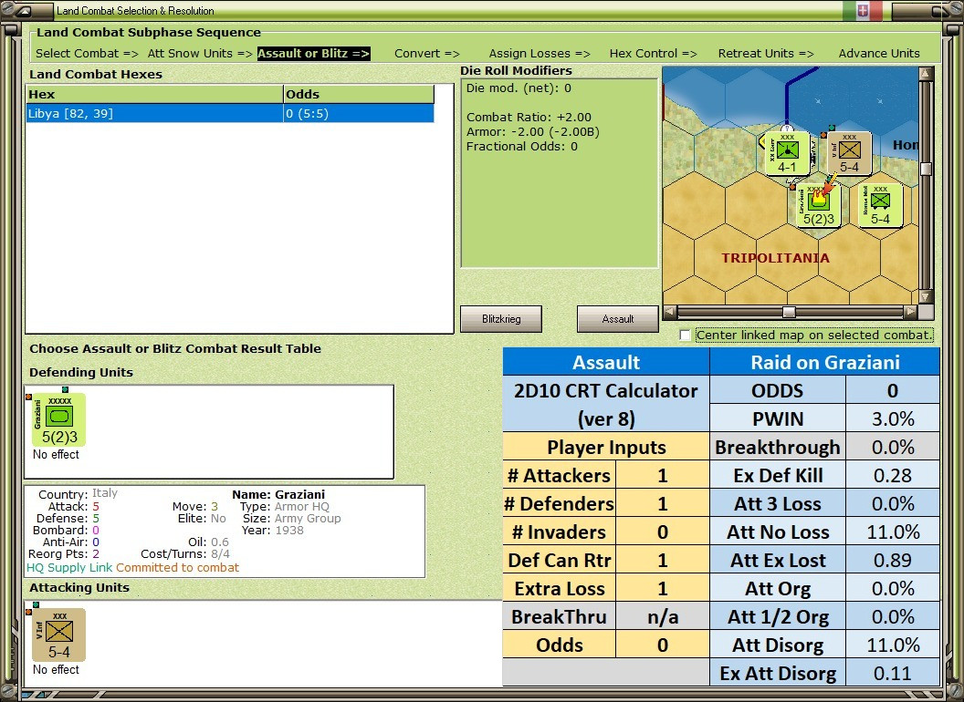
Task: Click the map scroll right arrow
Action: 910,312
